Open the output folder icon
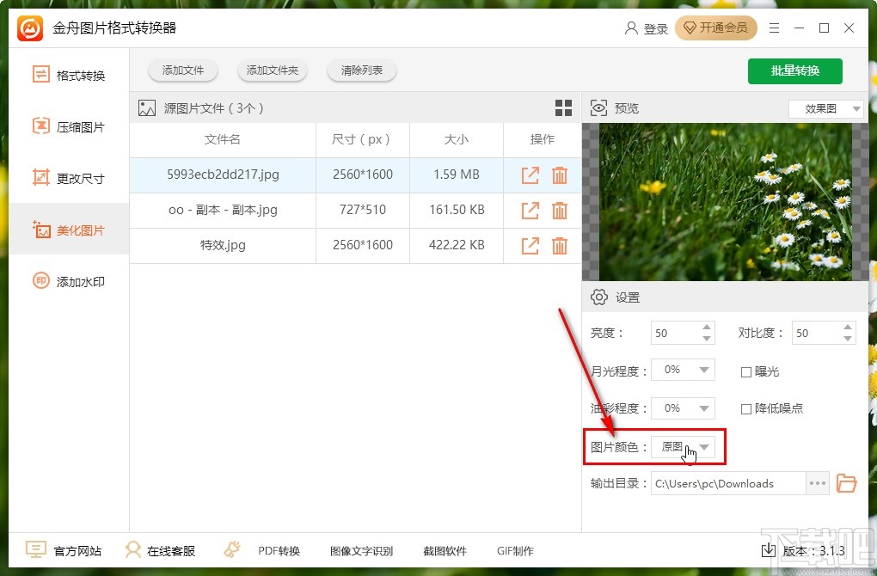Image resolution: width=877 pixels, height=576 pixels. point(846,482)
